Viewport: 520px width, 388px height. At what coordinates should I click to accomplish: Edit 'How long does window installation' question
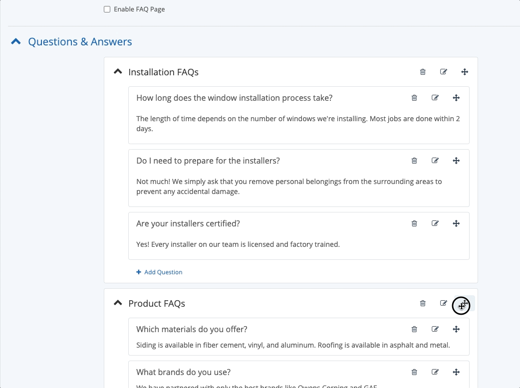coord(435,98)
